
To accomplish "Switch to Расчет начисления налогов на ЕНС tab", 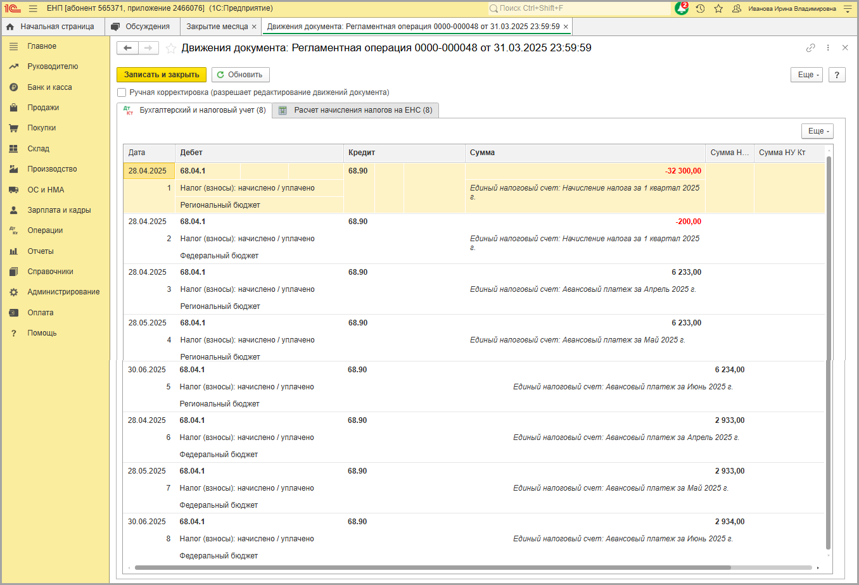I will pos(356,110).
